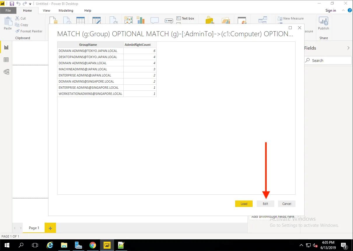The image size is (353, 251).
Task: Click the MACHINEADMINS@JAPAN.LOCAL cell
Action: click(x=90, y=69)
